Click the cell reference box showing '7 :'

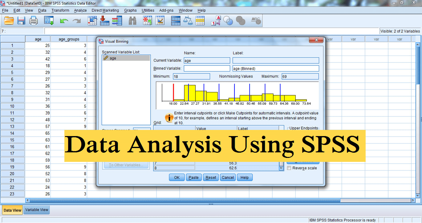pyautogui.click(x=22, y=31)
